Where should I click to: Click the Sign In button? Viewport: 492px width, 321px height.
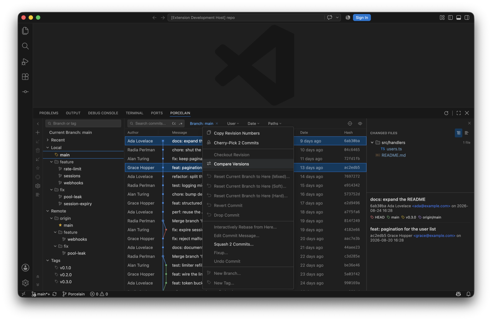tap(362, 18)
